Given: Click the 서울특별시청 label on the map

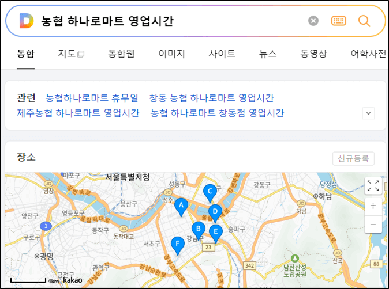Looking at the screenshot, I should pyautogui.click(x=128, y=177).
